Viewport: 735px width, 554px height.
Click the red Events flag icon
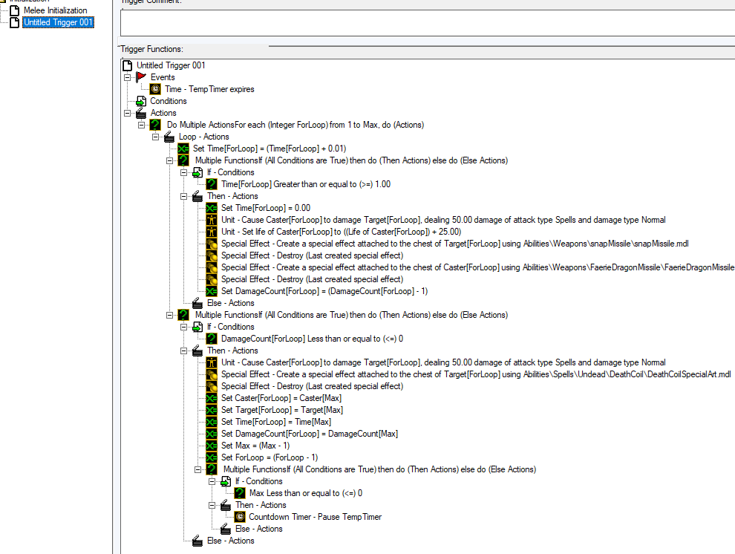(x=141, y=77)
